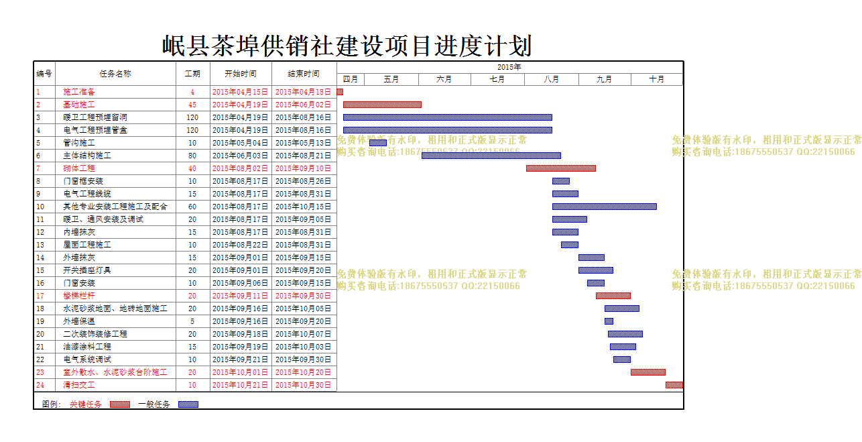Click the blue Gantt bar for 主体结构施工
This screenshot has height=442, width=862.
(491, 156)
